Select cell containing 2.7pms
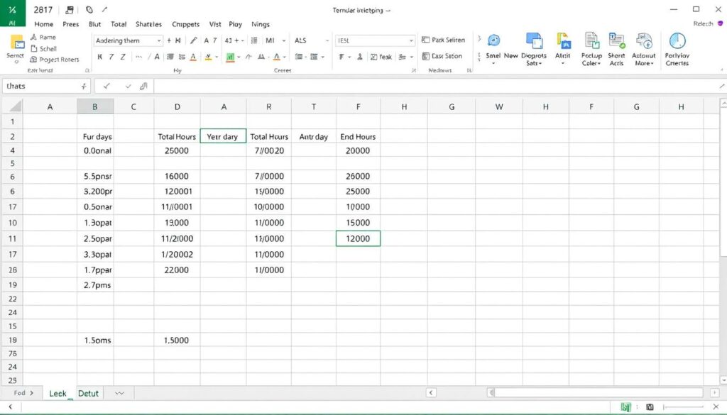Screen dimensions: 727x415 (95, 285)
